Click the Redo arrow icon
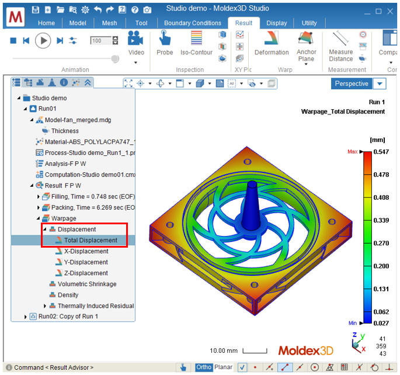400x375 pixels. coord(110,10)
